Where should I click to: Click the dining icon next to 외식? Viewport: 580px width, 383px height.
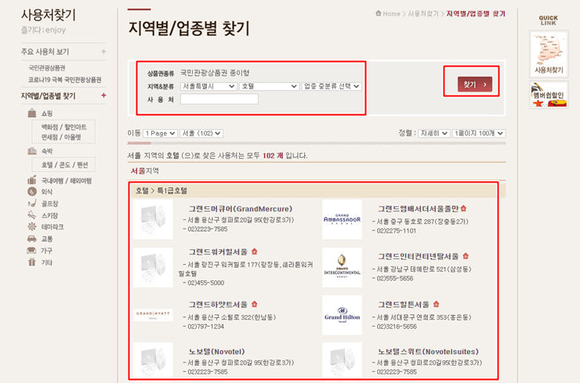point(32,191)
